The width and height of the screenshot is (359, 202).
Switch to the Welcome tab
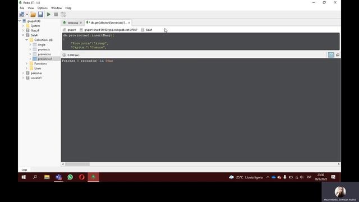click(x=73, y=22)
